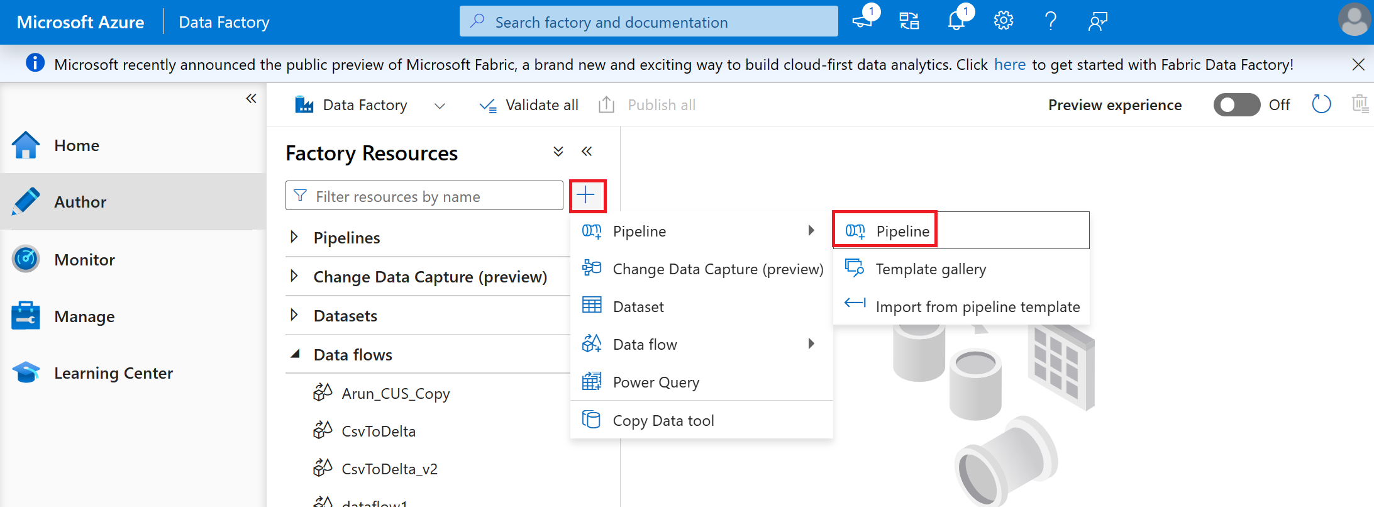
Task: Dismiss the Microsoft Fabric announcement banner
Action: (1358, 64)
